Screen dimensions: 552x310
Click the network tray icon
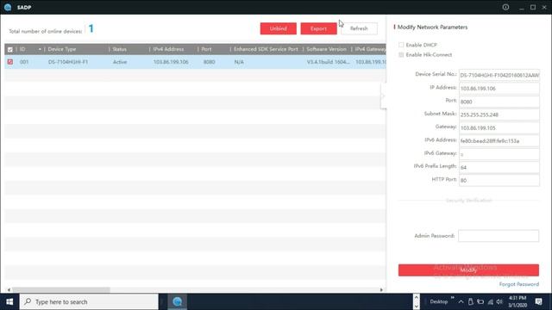click(490, 301)
